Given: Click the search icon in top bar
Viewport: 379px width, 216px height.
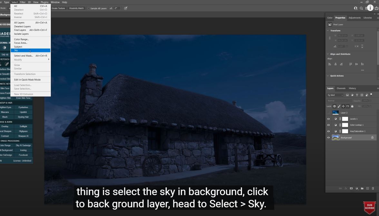Looking at the screenshot, I should [x=361, y=8].
